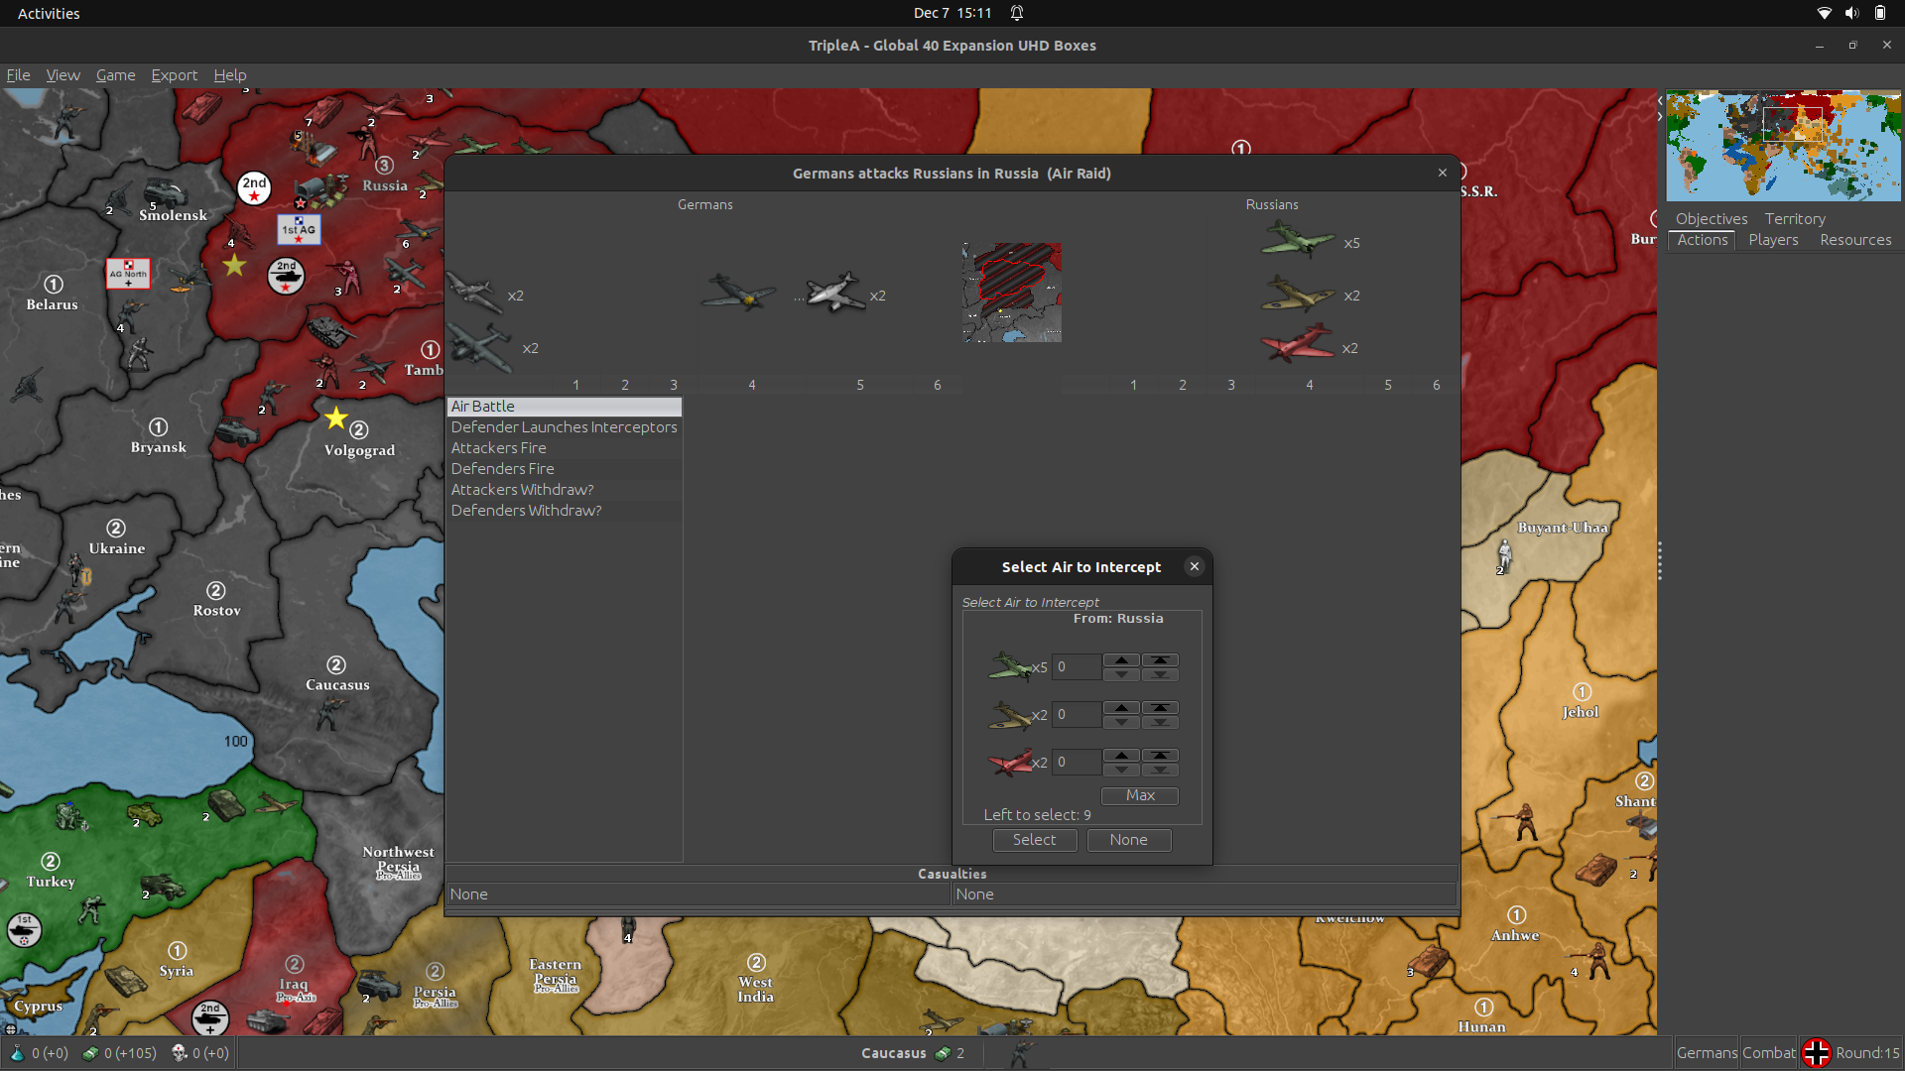Image resolution: width=1905 pixels, height=1071 pixels.
Task: Increase tan fighter x2 count by one
Action: (x=1121, y=708)
